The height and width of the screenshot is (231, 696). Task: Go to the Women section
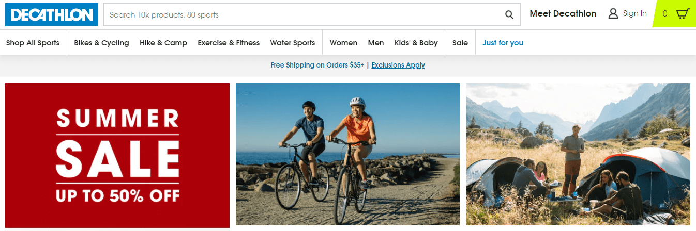coord(343,43)
